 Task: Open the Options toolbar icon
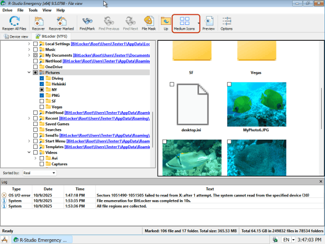227,21
